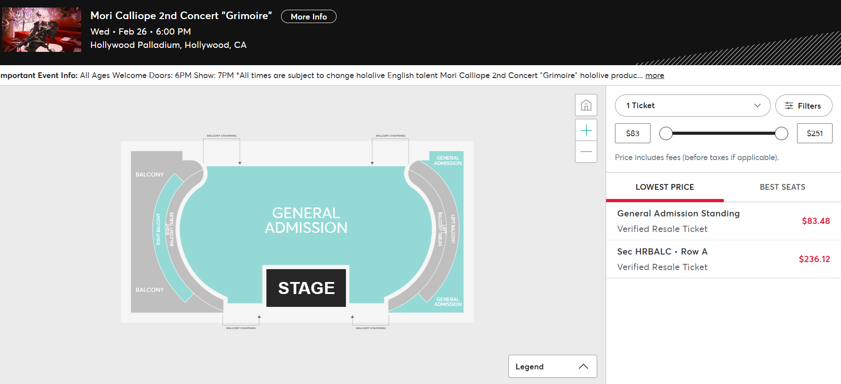Viewport: 841px width, 384px height.
Task: Click the Hollywood Palladium venue text
Action: point(168,45)
